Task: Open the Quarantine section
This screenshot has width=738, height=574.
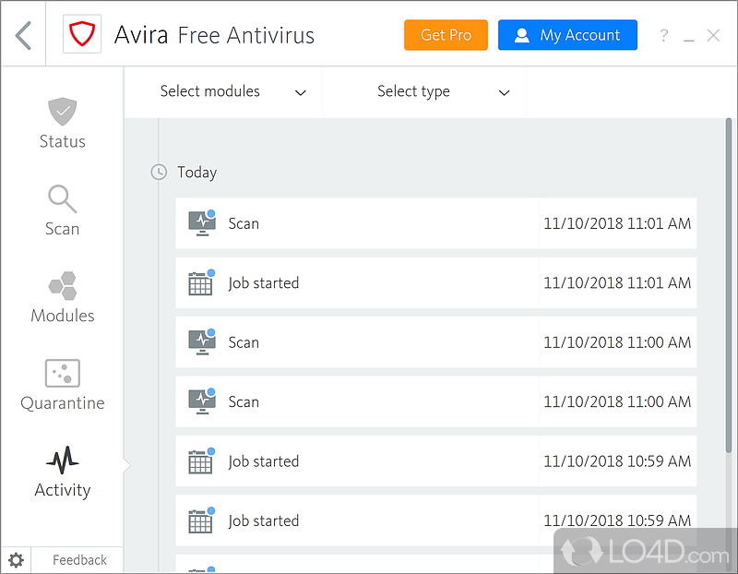Action: pos(62,386)
